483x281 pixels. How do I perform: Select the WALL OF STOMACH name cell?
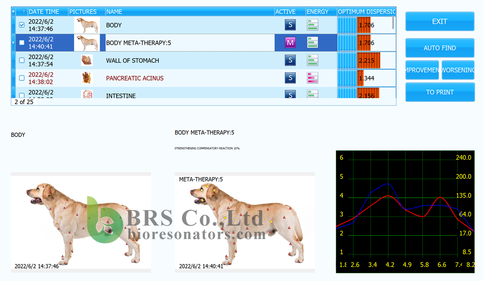point(190,60)
